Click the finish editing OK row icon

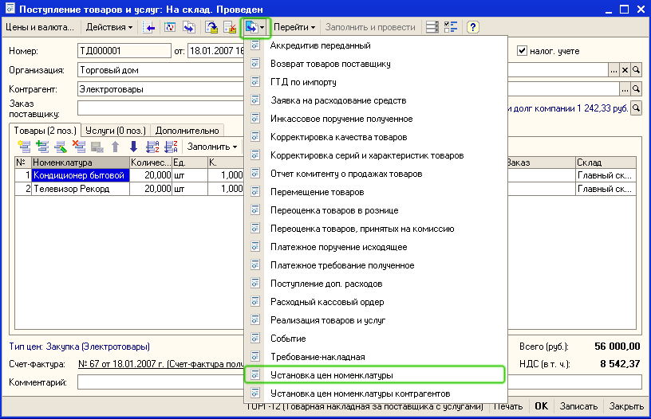(x=97, y=147)
